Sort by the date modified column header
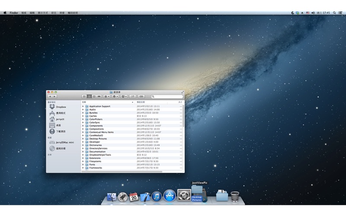The height and width of the screenshot is (216, 346). pyautogui.click(x=151, y=102)
